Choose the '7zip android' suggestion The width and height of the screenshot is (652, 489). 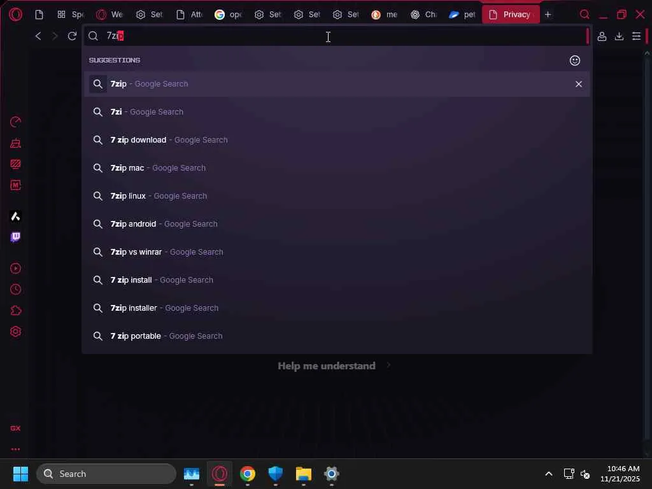point(337,223)
